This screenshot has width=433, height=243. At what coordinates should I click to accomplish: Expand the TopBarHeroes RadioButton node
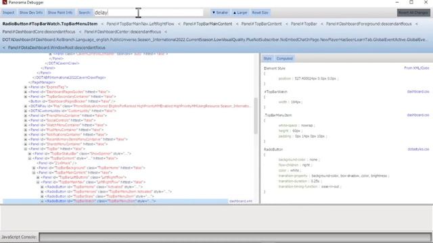pyautogui.click(x=42, y=192)
